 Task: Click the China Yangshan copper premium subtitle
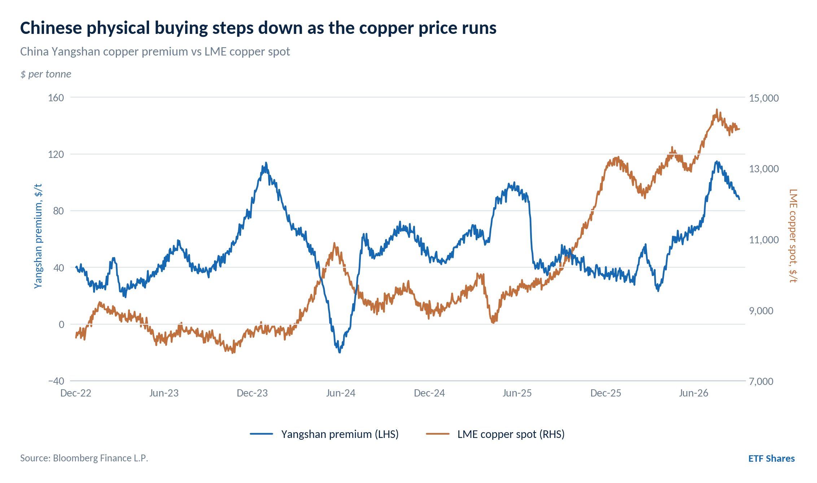(x=155, y=52)
